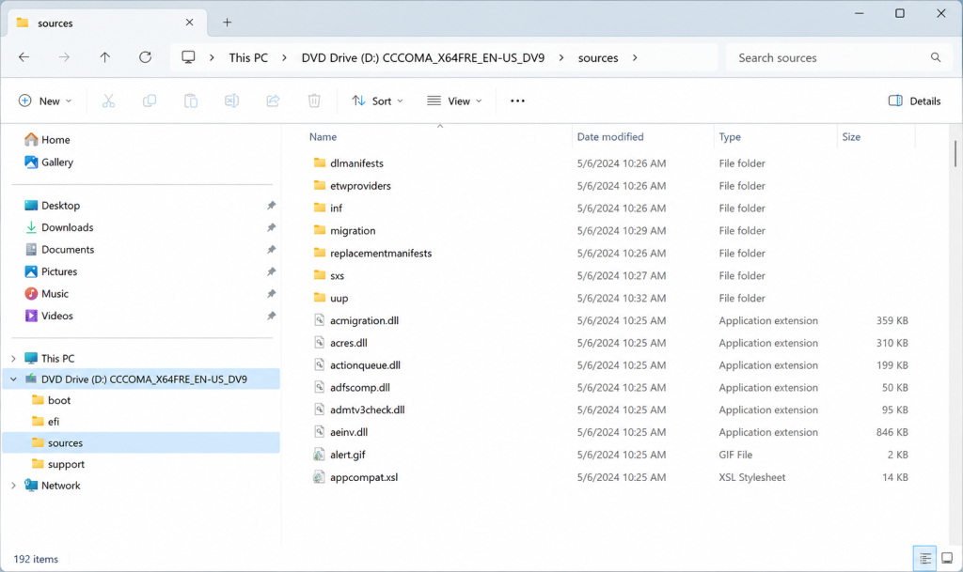Add a new tab with plus button
The image size is (963, 572).
(x=228, y=23)
